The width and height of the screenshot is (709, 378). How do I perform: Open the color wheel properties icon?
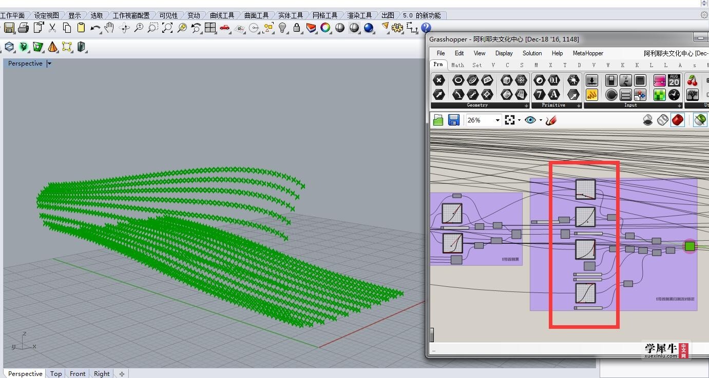[325, 28]
